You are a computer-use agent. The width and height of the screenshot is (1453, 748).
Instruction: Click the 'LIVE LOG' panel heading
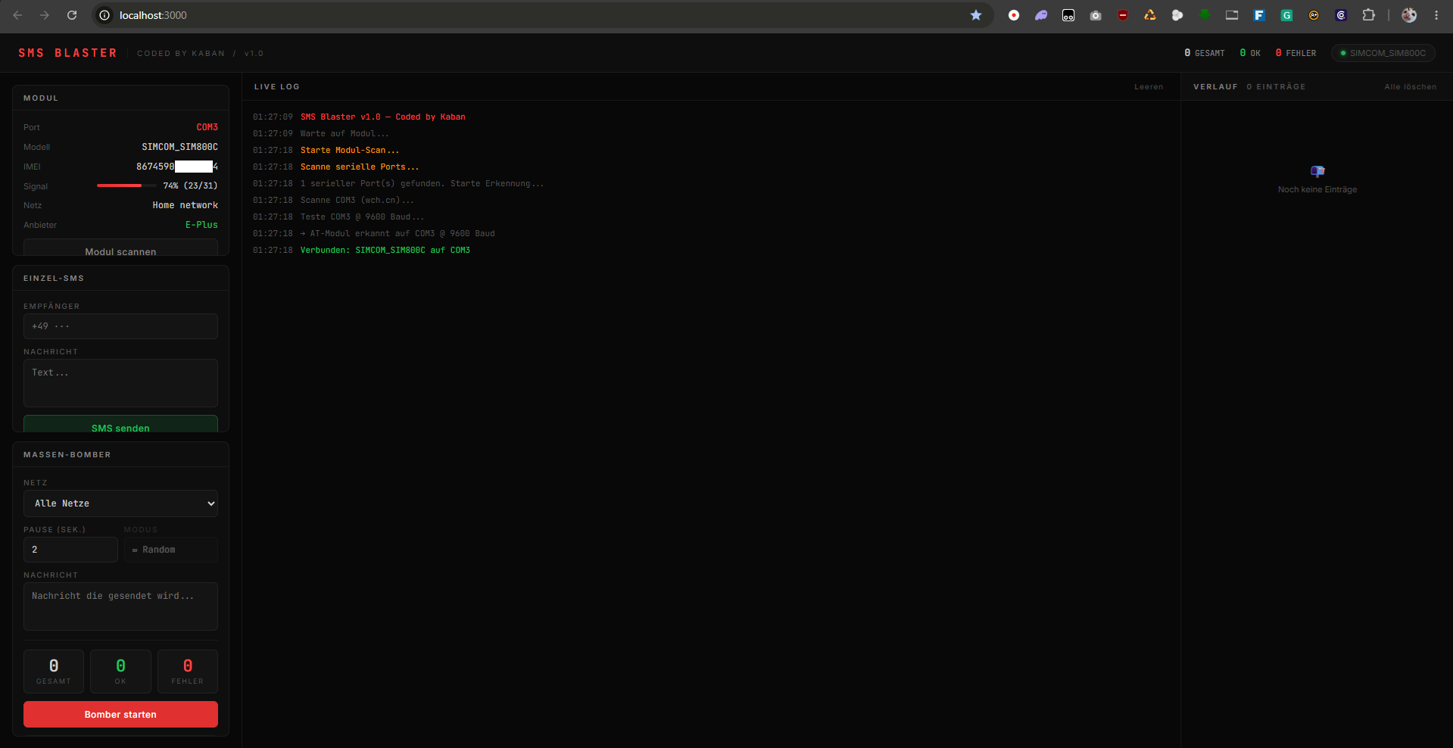pyautogui.click(x=277, y=87)
